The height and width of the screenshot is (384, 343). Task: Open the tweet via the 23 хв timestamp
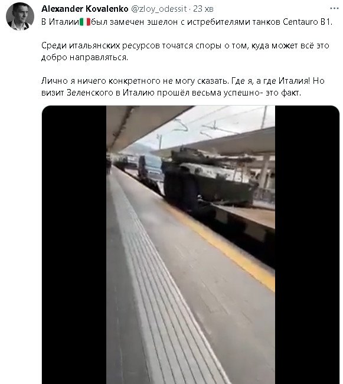point(203,9)
